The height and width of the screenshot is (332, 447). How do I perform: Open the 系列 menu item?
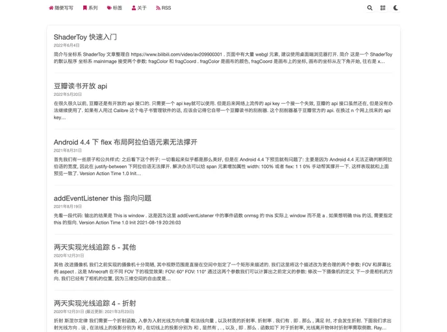93,8
